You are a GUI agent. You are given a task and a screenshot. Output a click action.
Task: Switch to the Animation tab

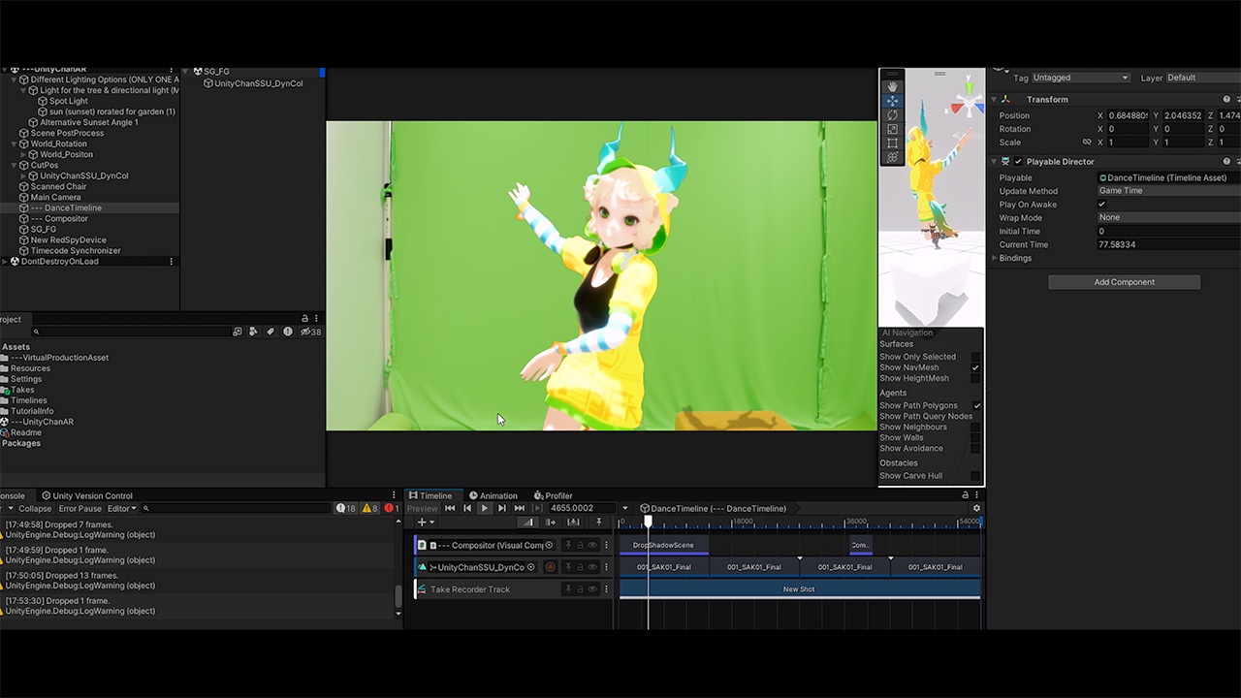coord(493,495)
